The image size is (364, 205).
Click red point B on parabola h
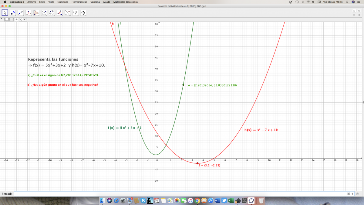point(197,163)
